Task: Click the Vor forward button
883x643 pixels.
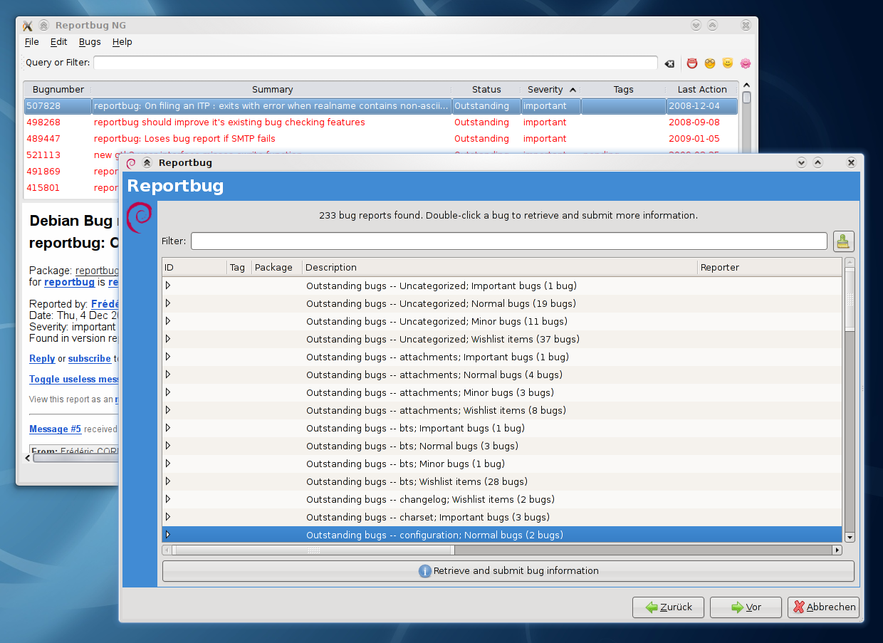Action: (746, 607)
